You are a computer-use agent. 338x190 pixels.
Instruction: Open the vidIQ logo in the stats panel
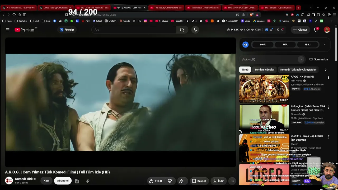pos(246,45)
